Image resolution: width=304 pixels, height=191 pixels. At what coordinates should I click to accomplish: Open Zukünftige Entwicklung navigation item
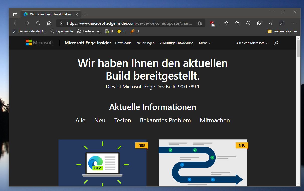(x=177, y=43)
